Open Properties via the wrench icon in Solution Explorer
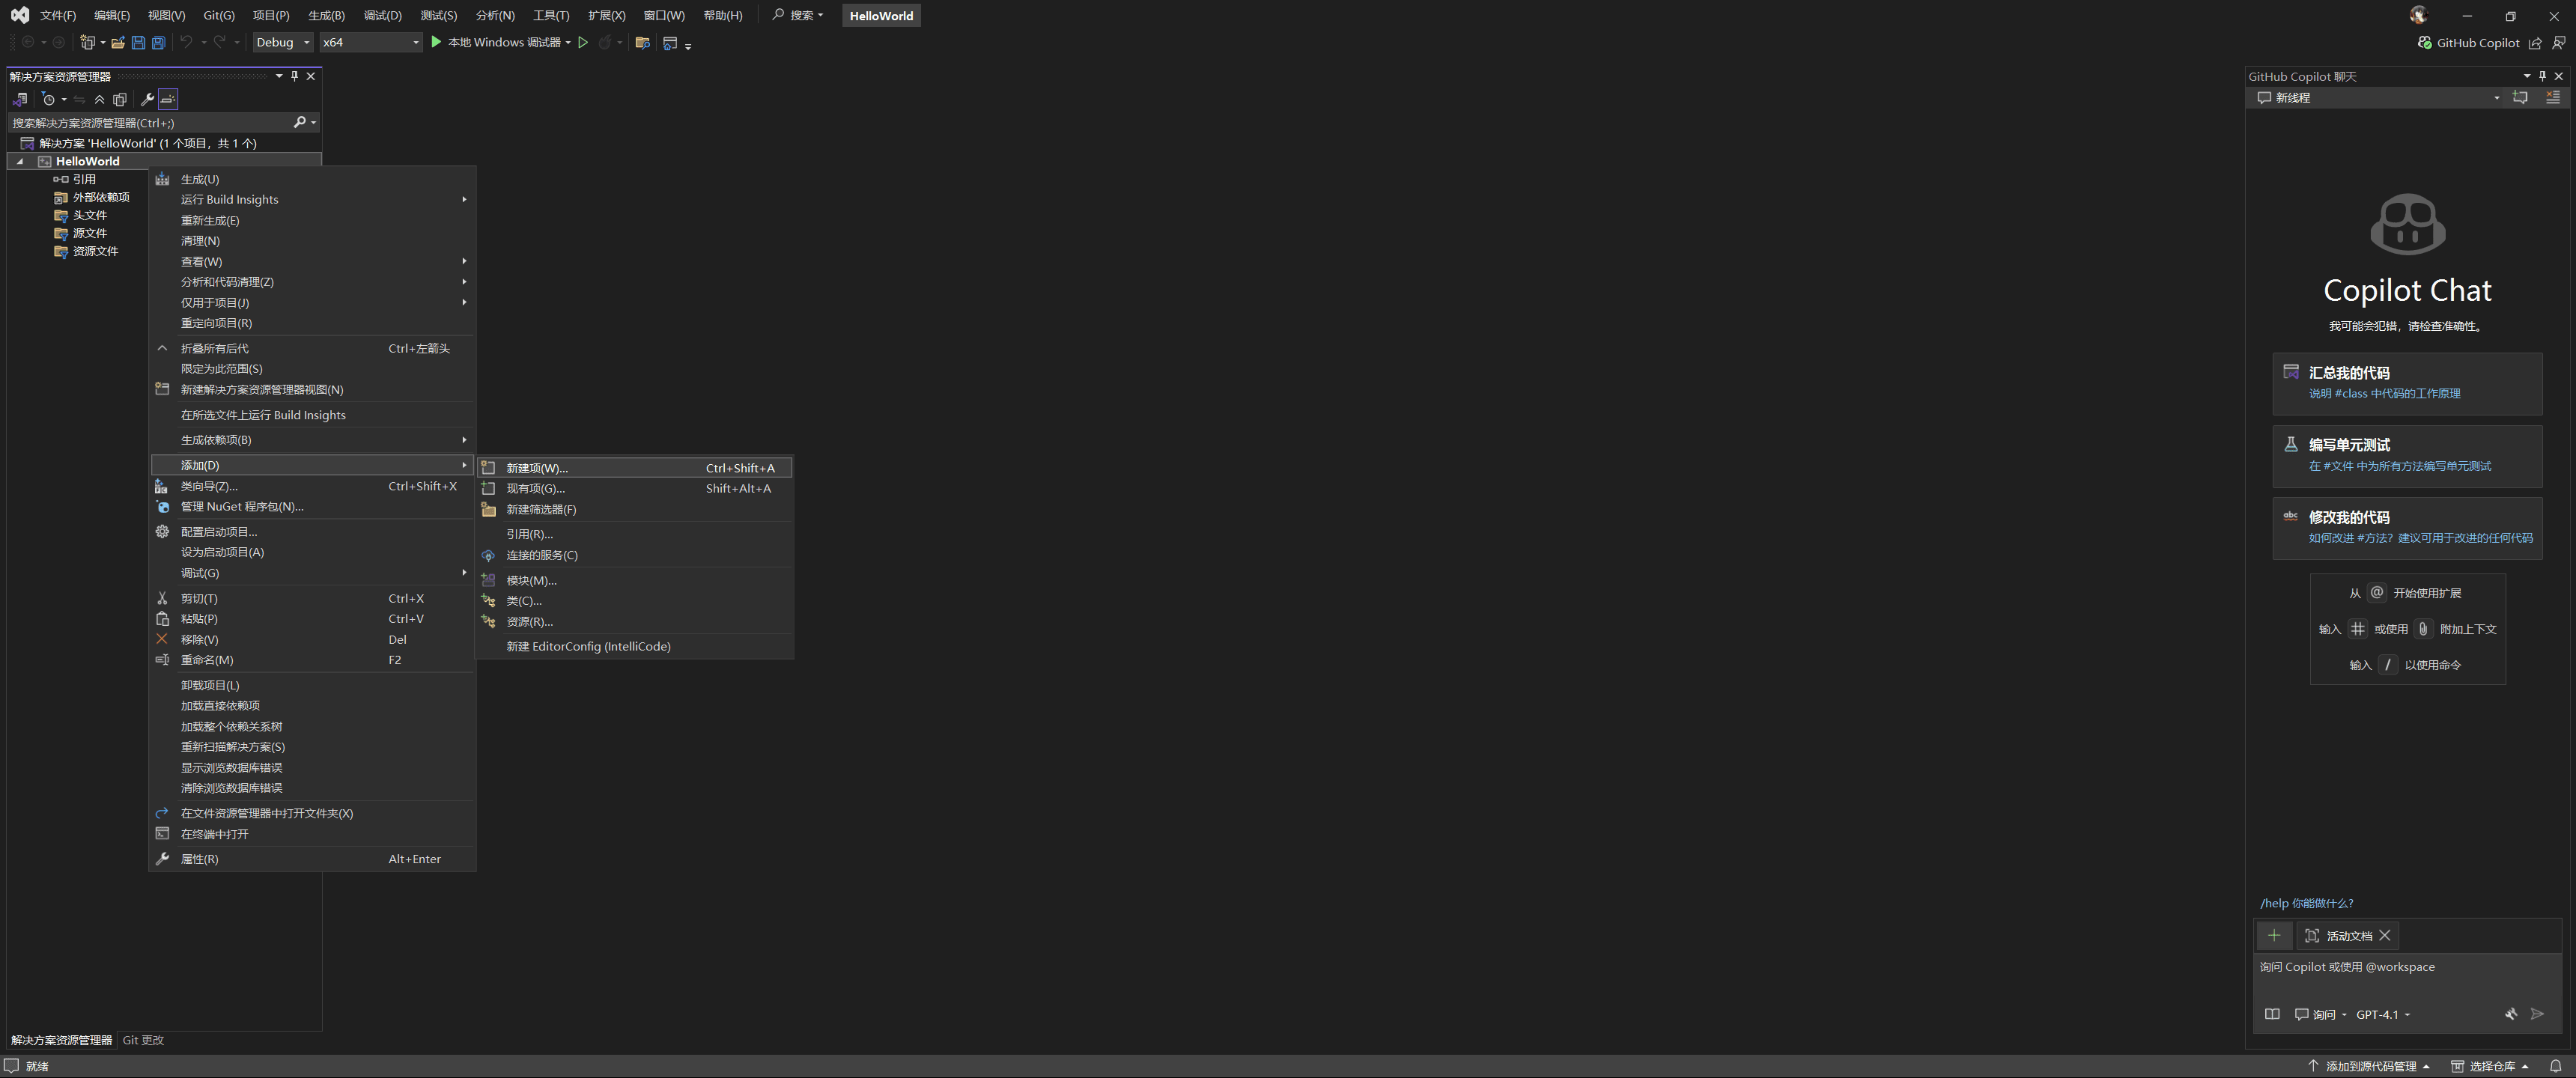Screen dimensions: 2576x1078 click(147, 99)
